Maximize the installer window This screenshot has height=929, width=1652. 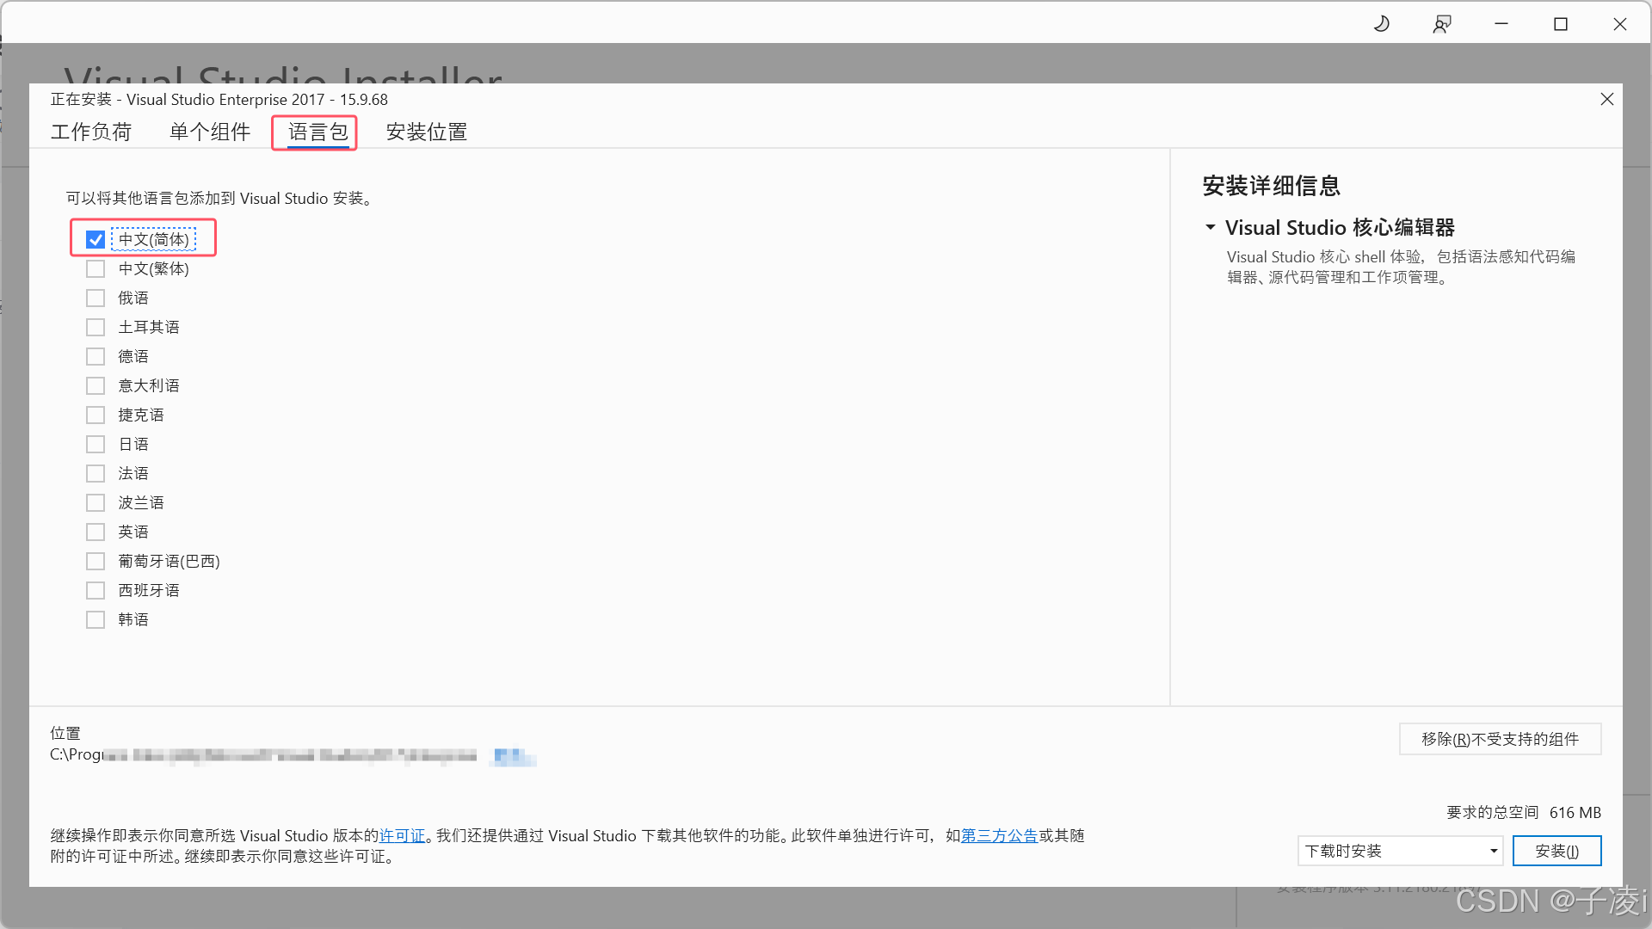click(1561, 24)
